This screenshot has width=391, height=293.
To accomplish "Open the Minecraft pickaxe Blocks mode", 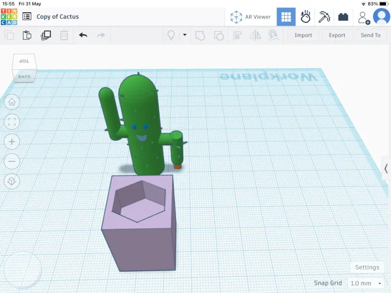I will 324,17.
